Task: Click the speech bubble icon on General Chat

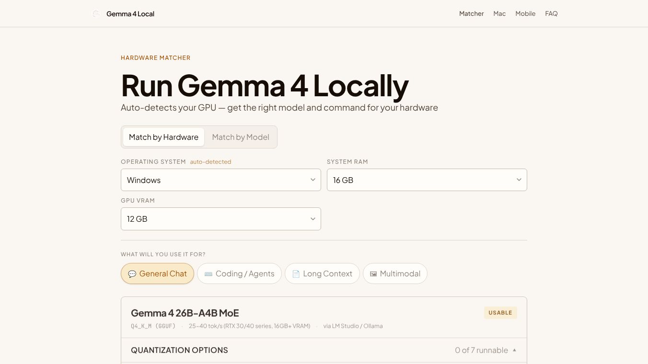Action: [x=132, y=273]
